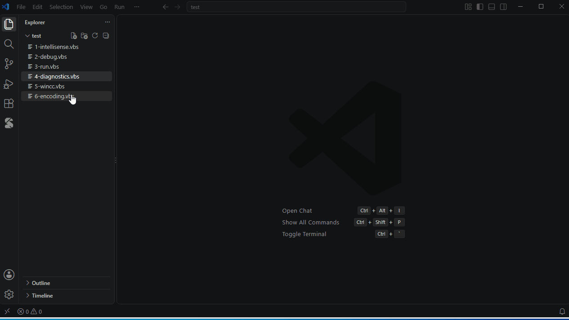
Task: Toggle the primary side bar visibility
Action: (x=480, y=7)
